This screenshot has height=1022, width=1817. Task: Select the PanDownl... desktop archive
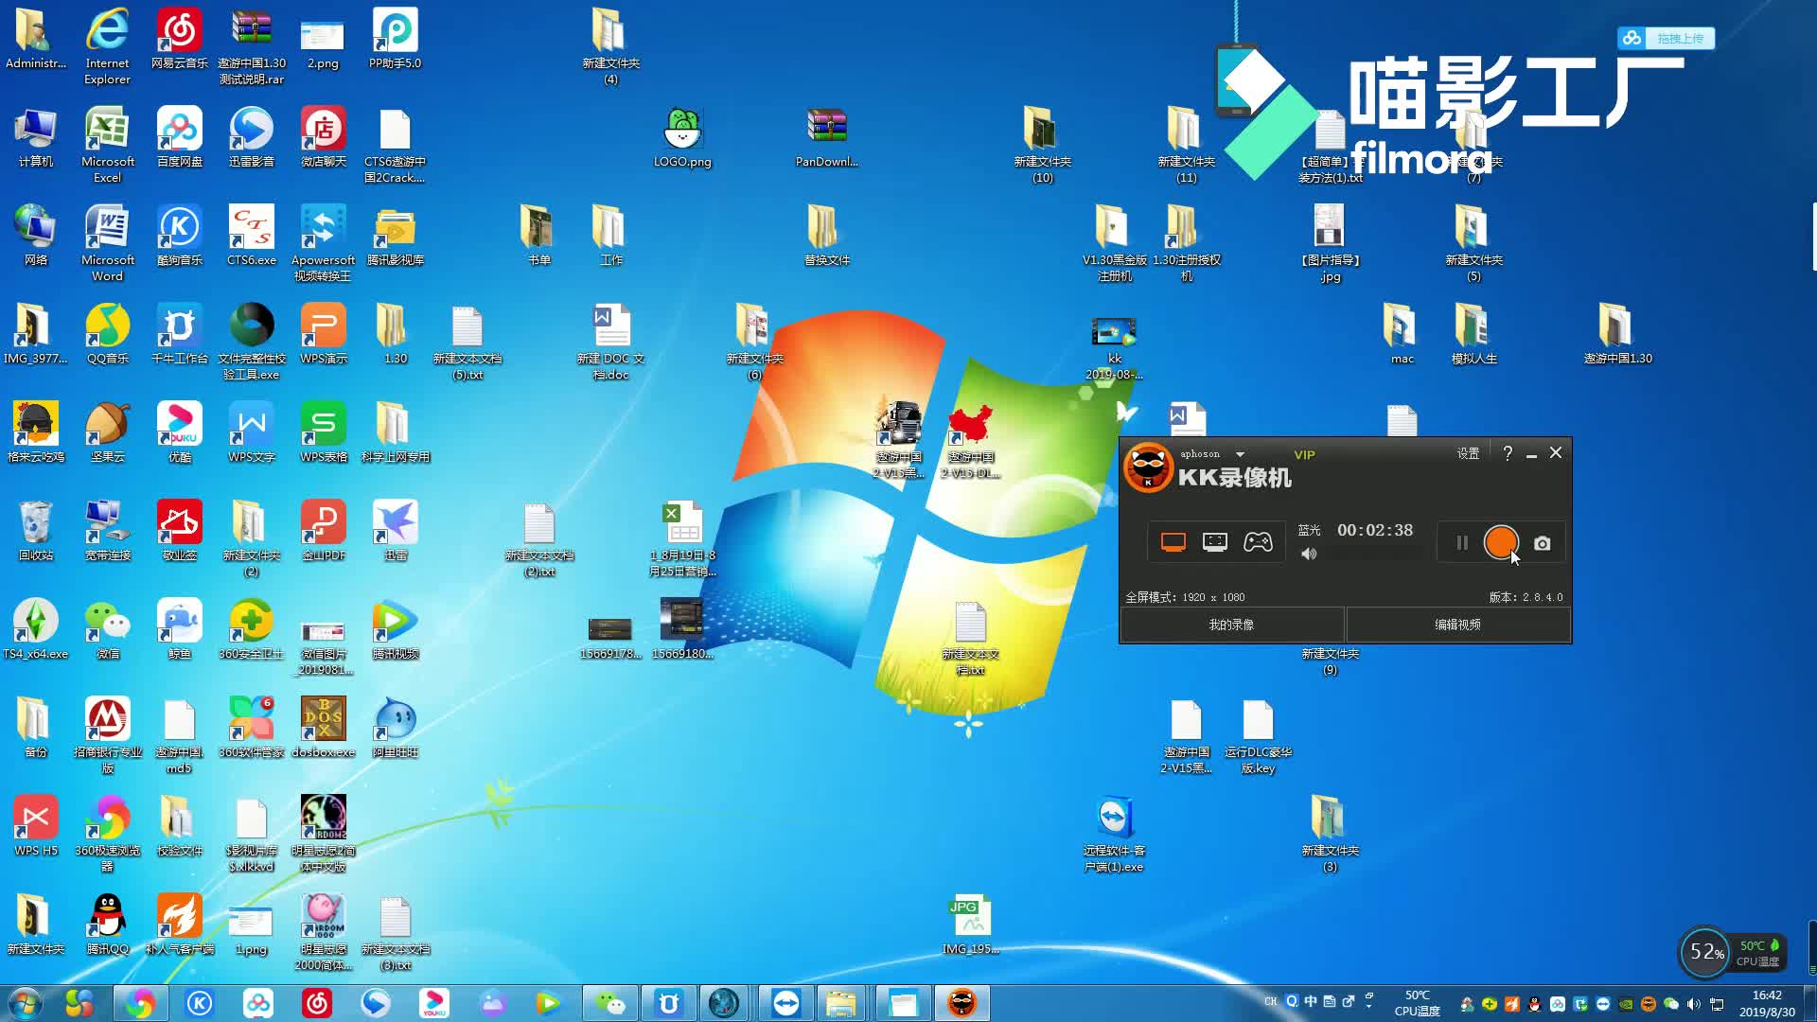pyautogui.click(x=826, y=136)
